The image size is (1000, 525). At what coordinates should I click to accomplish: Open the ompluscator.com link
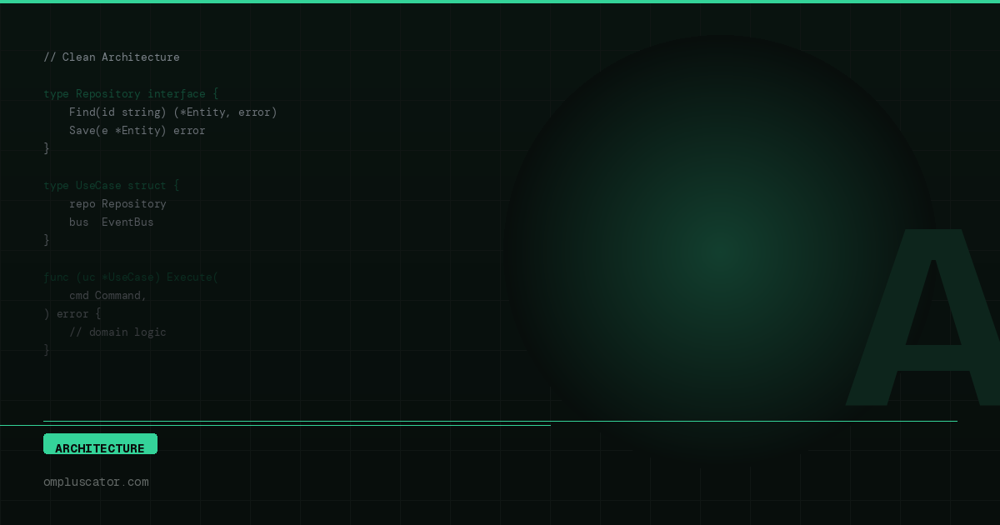point(96,482)
